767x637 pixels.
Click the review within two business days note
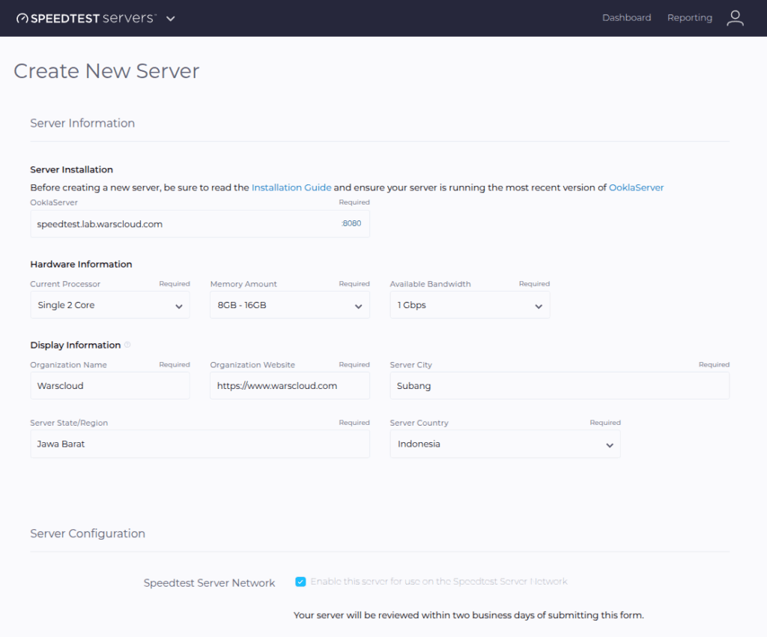coord(469,615)
